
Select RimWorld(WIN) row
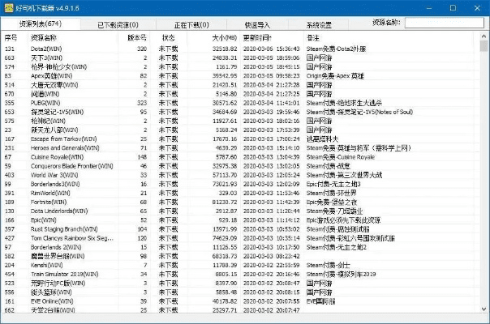coord(241,194)
